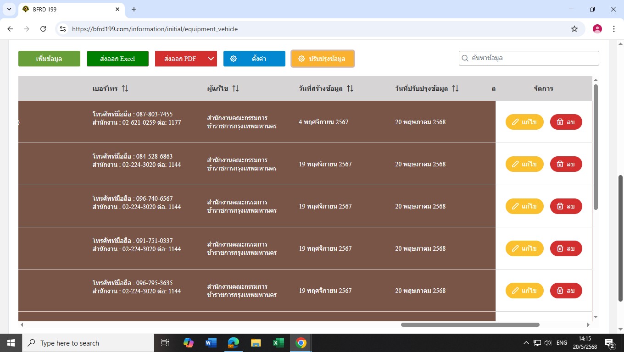Viewport: 624px width, 352px height.
Task: Click the เพิ่มข้อมูล green add button
Action: click(x=49, y=59)
